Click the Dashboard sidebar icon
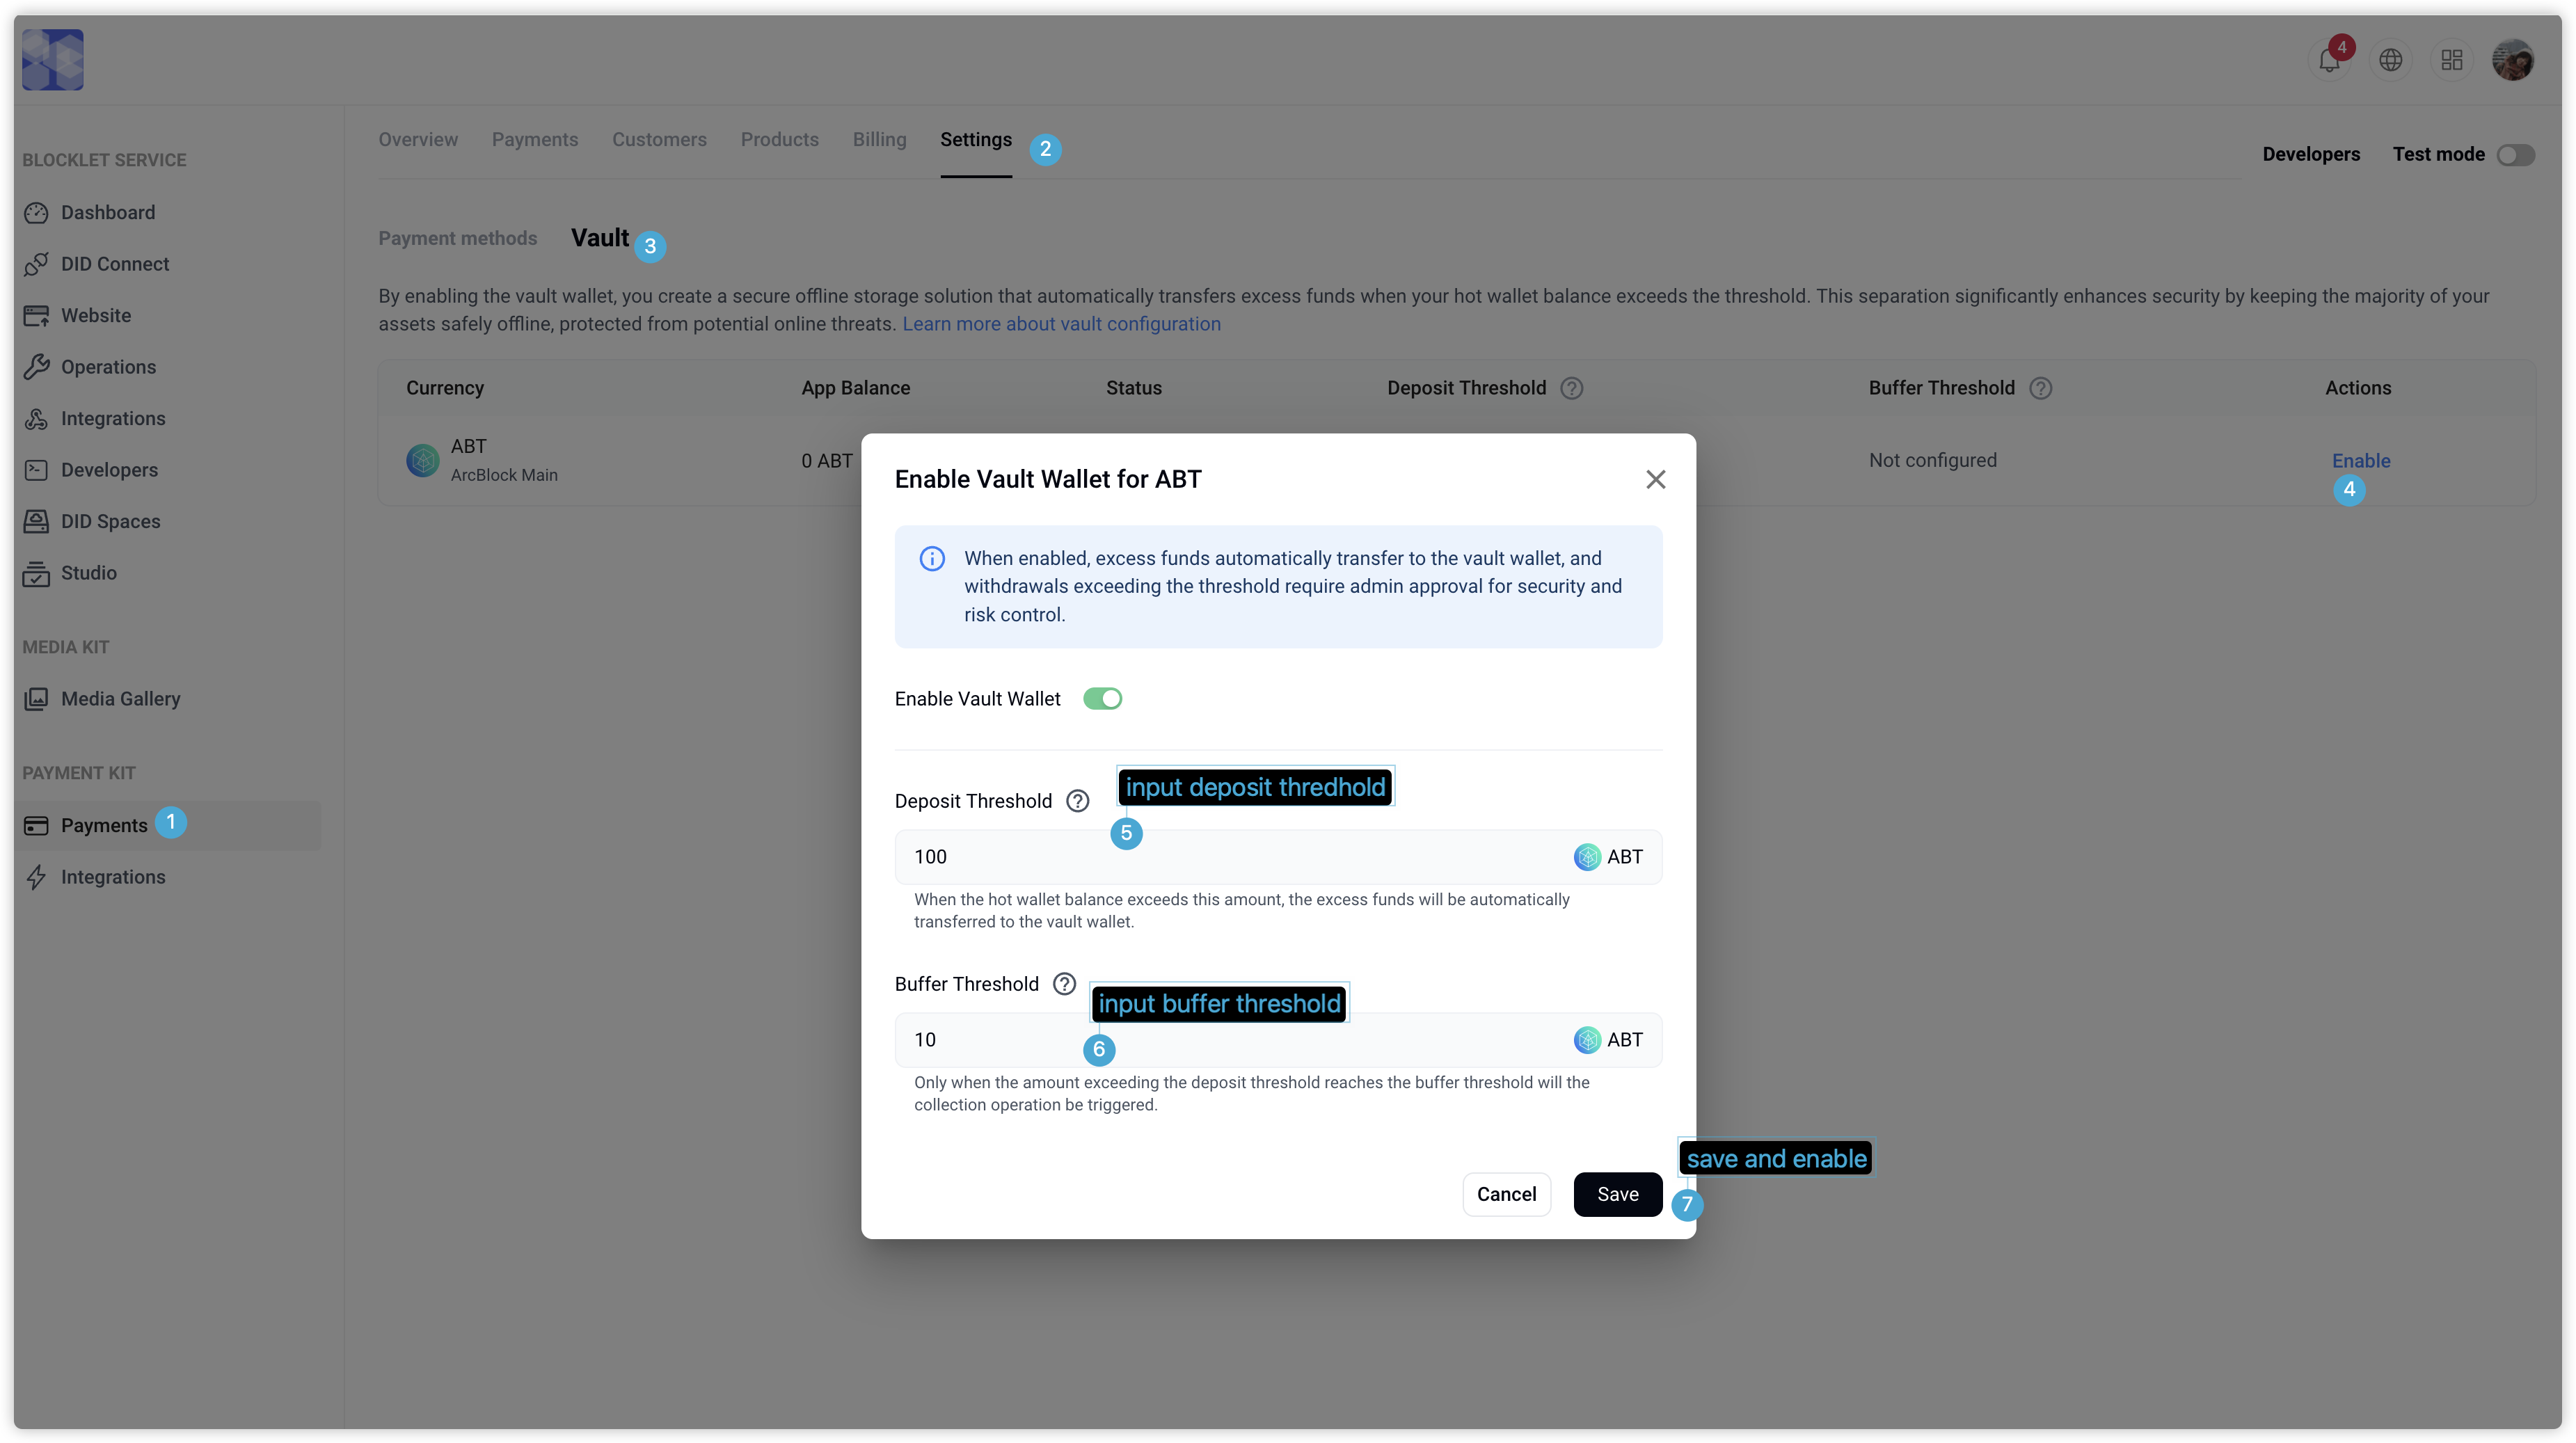 click(37, 213)
